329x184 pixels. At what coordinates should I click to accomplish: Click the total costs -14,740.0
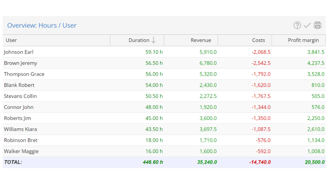click(260, 162)
